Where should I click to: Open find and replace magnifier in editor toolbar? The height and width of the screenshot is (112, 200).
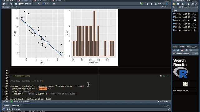39,4
